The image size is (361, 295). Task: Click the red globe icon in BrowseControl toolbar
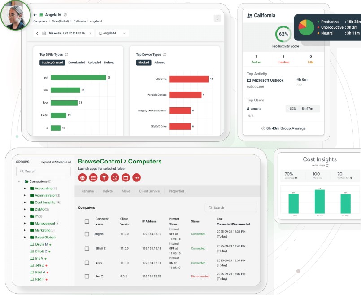pyautogui.click(x=83, y=177)
